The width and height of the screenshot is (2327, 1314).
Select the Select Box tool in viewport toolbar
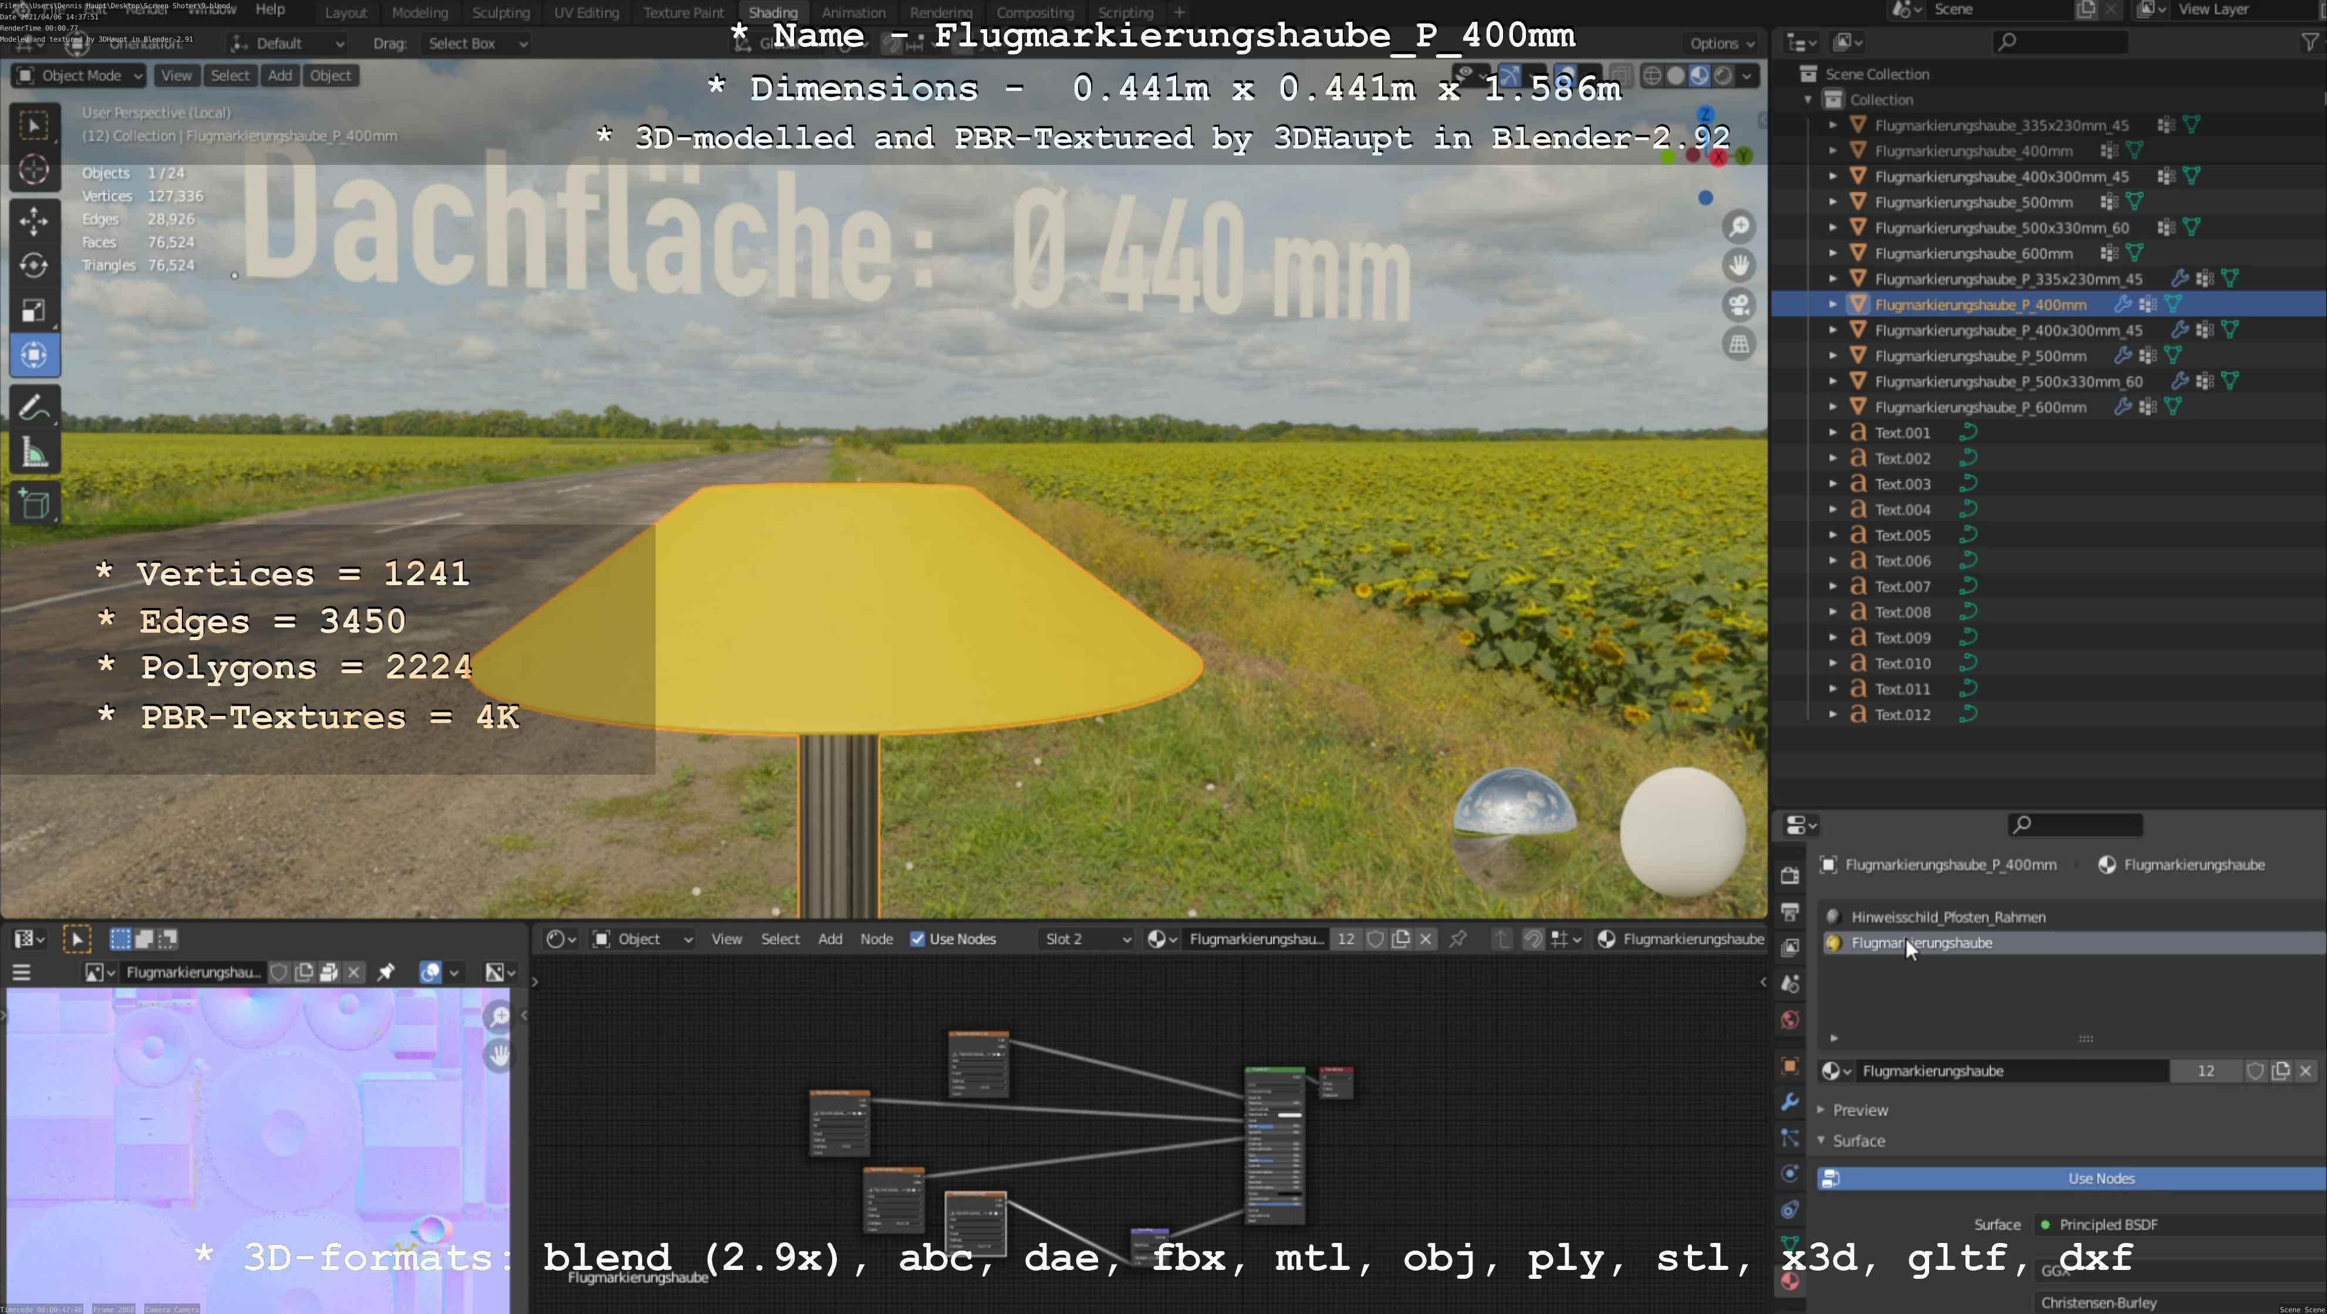(x=34, y=126)
